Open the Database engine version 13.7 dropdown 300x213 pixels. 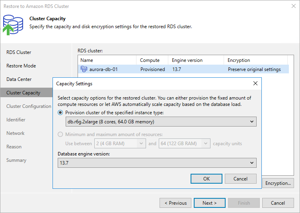[x=157, y=163]
